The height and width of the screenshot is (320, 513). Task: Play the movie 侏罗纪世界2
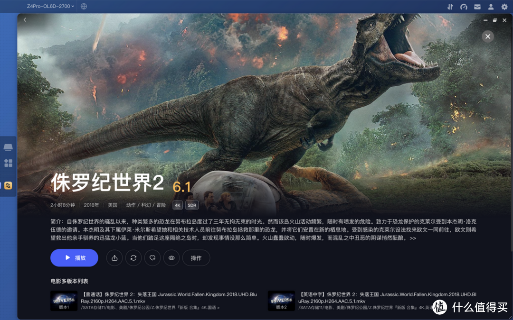point(74,257)
